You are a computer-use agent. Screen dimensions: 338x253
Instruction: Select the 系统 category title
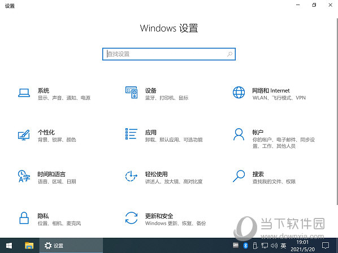(x=44, y=90)
